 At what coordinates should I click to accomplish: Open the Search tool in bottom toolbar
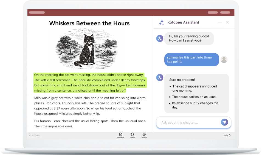coord(132,134)
